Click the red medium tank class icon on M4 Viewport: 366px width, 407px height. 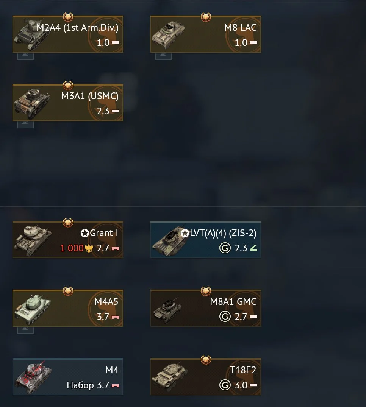click(x=115, y=385)
